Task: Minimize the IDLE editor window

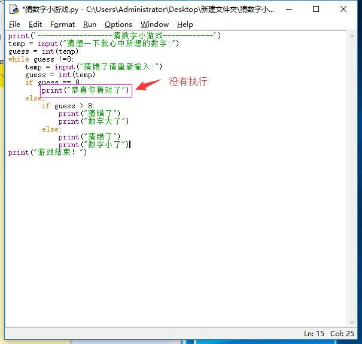Action: [x=288, y=9]
